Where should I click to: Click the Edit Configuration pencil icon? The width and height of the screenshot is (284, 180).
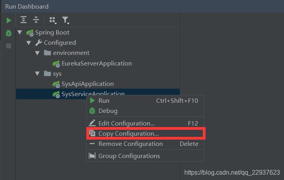92,123
